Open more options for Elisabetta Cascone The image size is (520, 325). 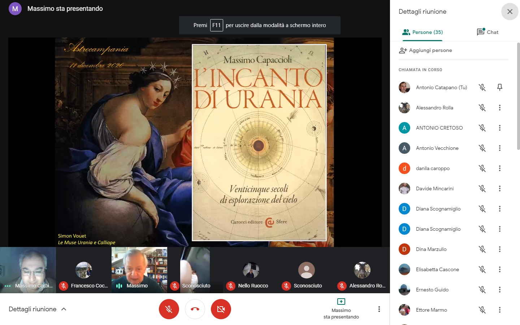pos(500,269)
